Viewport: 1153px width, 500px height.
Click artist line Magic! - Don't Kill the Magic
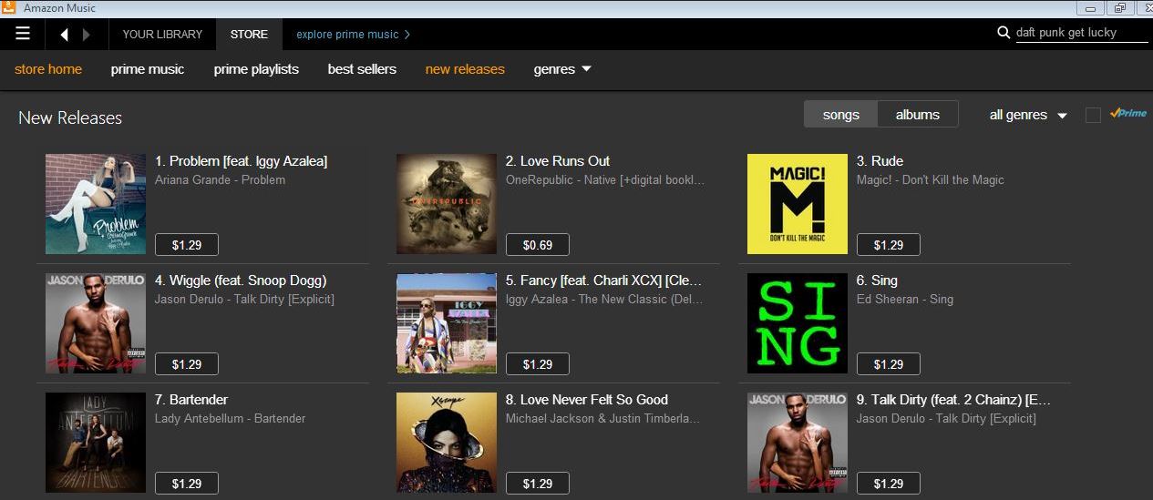coord(931,180)
